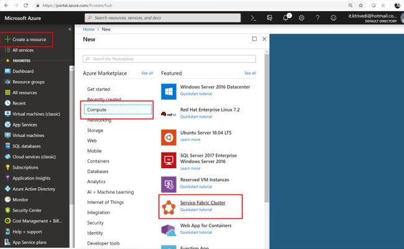Select the Developer tools category

tap(103, 243)
